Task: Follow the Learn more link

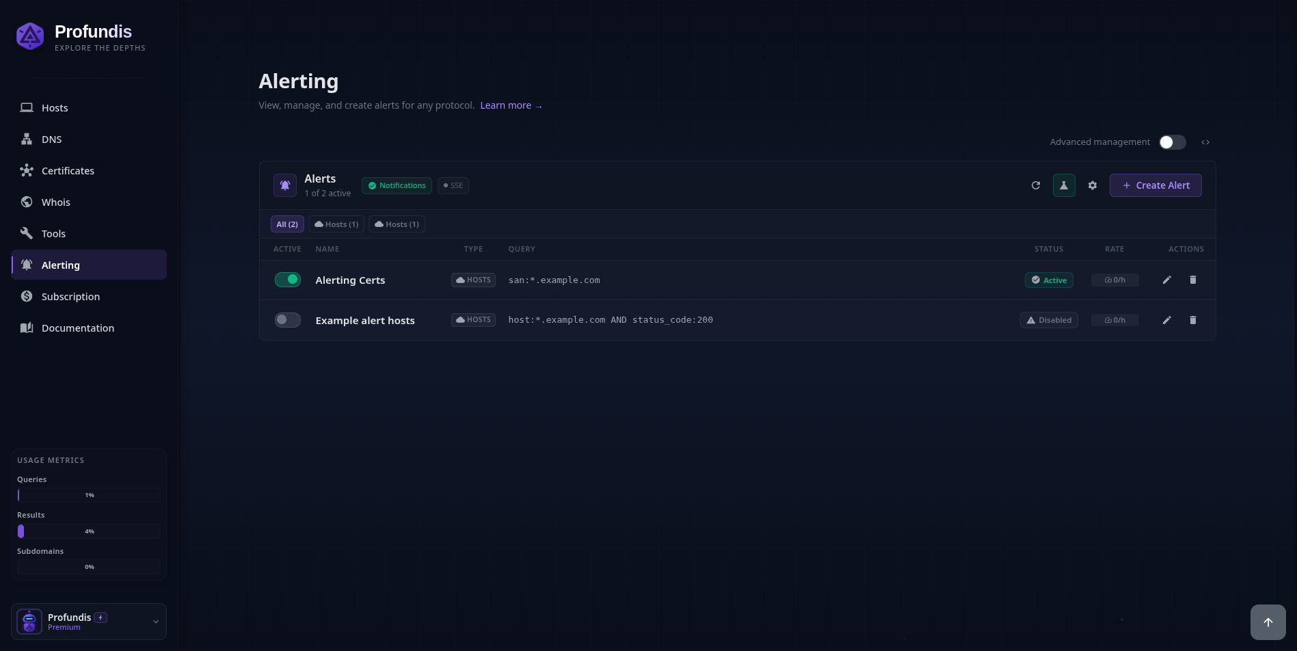Action: (511, 105)
